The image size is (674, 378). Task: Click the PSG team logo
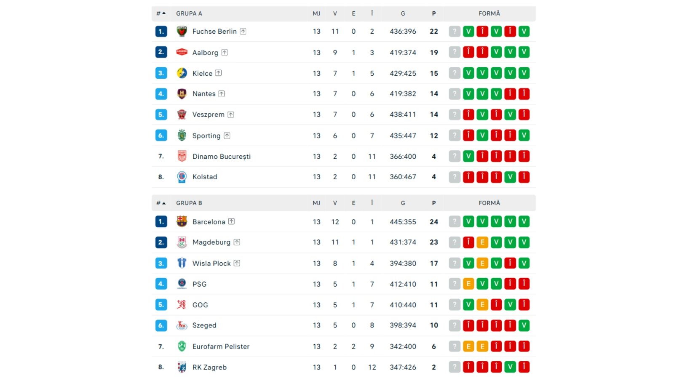point(182,284)
